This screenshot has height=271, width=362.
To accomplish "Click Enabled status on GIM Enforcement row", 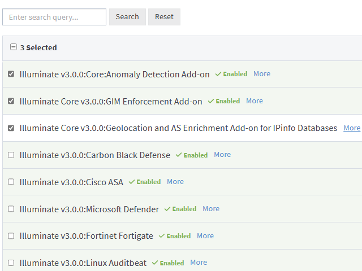I will (224, 101).
